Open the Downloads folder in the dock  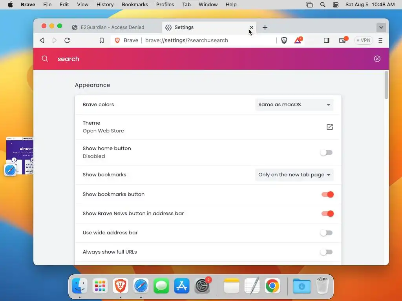tap(302, 286)
